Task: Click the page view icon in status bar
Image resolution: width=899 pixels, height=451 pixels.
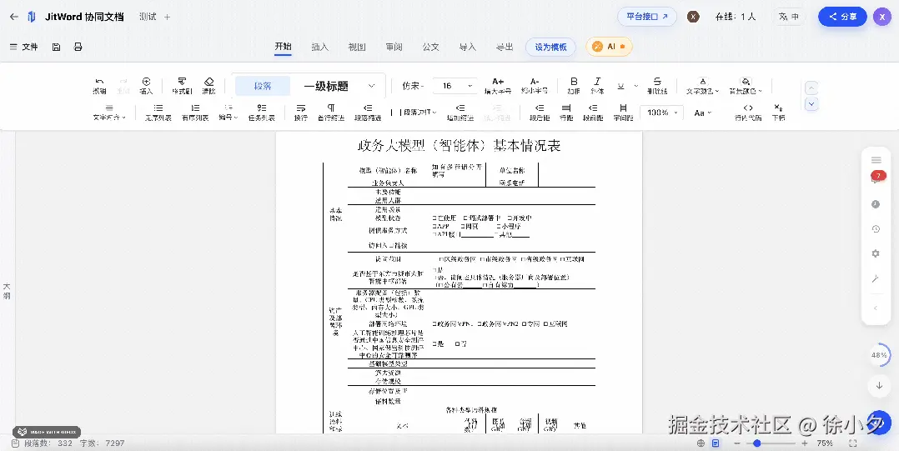Action: [x=716, y=443]
